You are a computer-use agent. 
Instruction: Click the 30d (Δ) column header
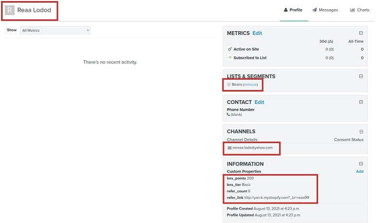pos(326,41)
